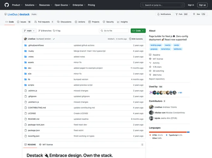This screenshot has width=212, height=158.
Task: Click the Go to file search box
Action: (x=114, y=31)
